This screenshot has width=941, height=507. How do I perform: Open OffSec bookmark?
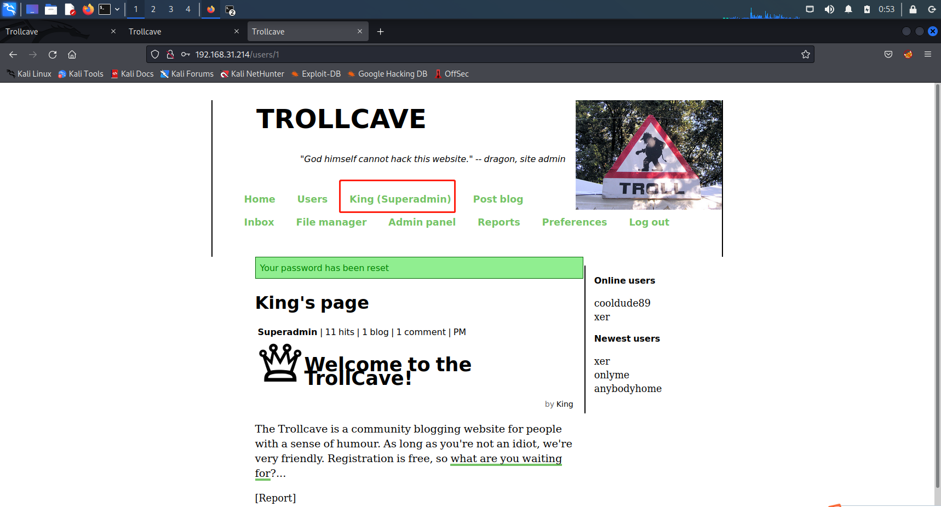(451, 74)
